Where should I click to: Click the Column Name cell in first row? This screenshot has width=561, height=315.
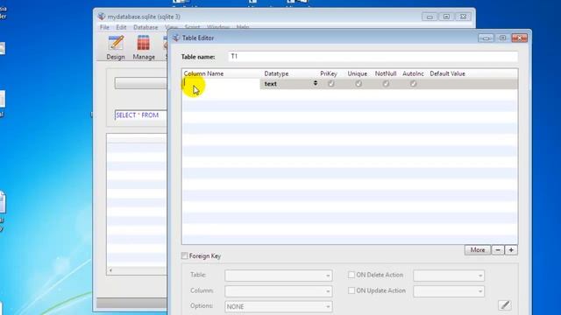(x=221, y=84)
